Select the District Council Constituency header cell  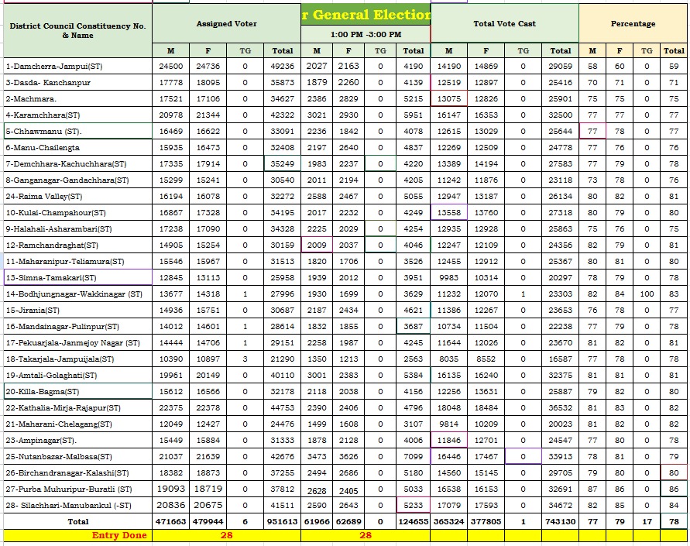[77, 30]
